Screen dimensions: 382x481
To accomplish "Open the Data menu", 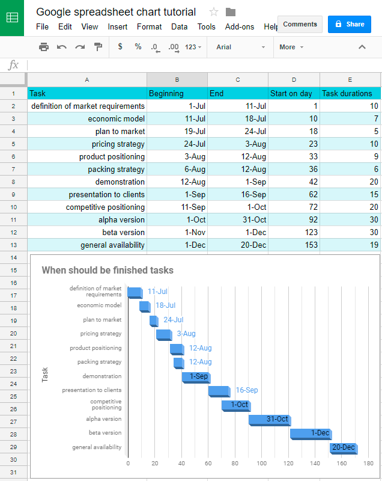I will (179, 27).
